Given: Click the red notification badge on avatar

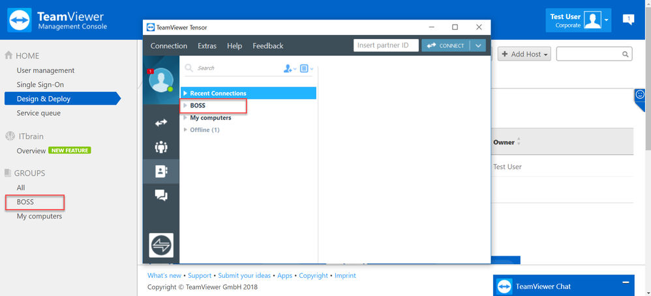Looking at the screenshot, I should click(150, 72).
